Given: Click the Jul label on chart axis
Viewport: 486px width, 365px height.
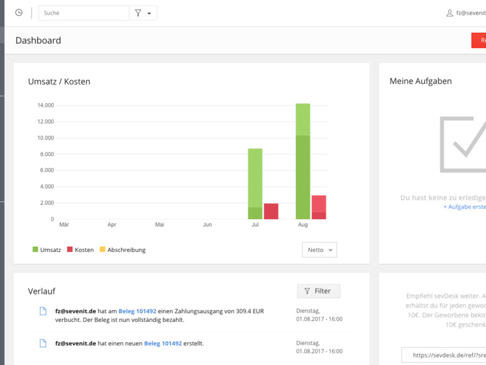Looking at the screenshot, I should pyautogui.click(x=255, y=225).
